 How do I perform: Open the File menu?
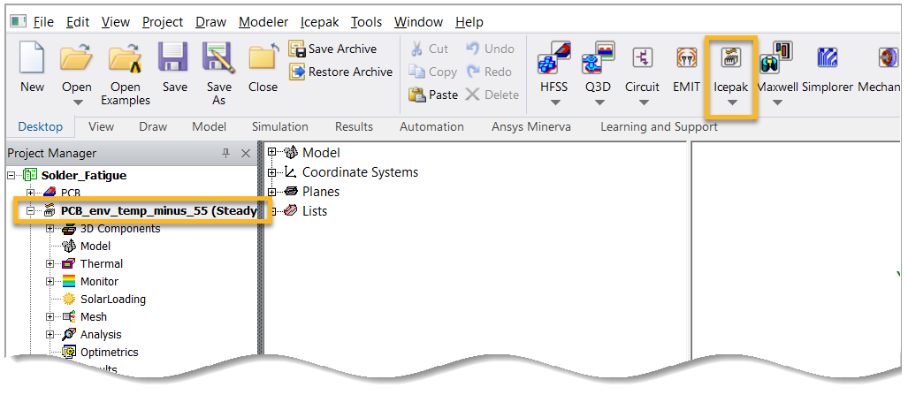[x=43, y=22]
